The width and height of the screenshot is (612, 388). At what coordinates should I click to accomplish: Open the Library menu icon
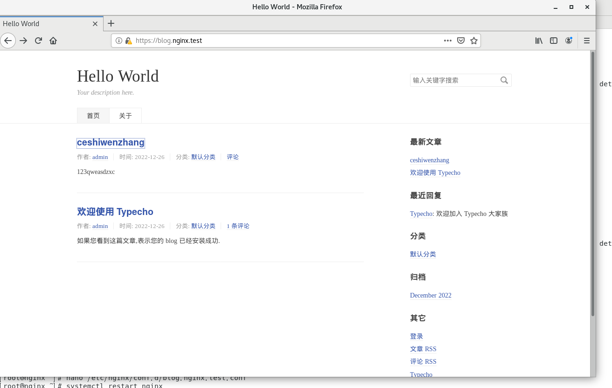click(x=539, y=41)
